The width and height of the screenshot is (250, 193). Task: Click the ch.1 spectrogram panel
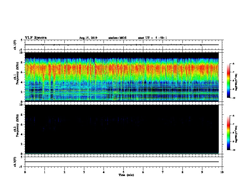tap(122, 77)
